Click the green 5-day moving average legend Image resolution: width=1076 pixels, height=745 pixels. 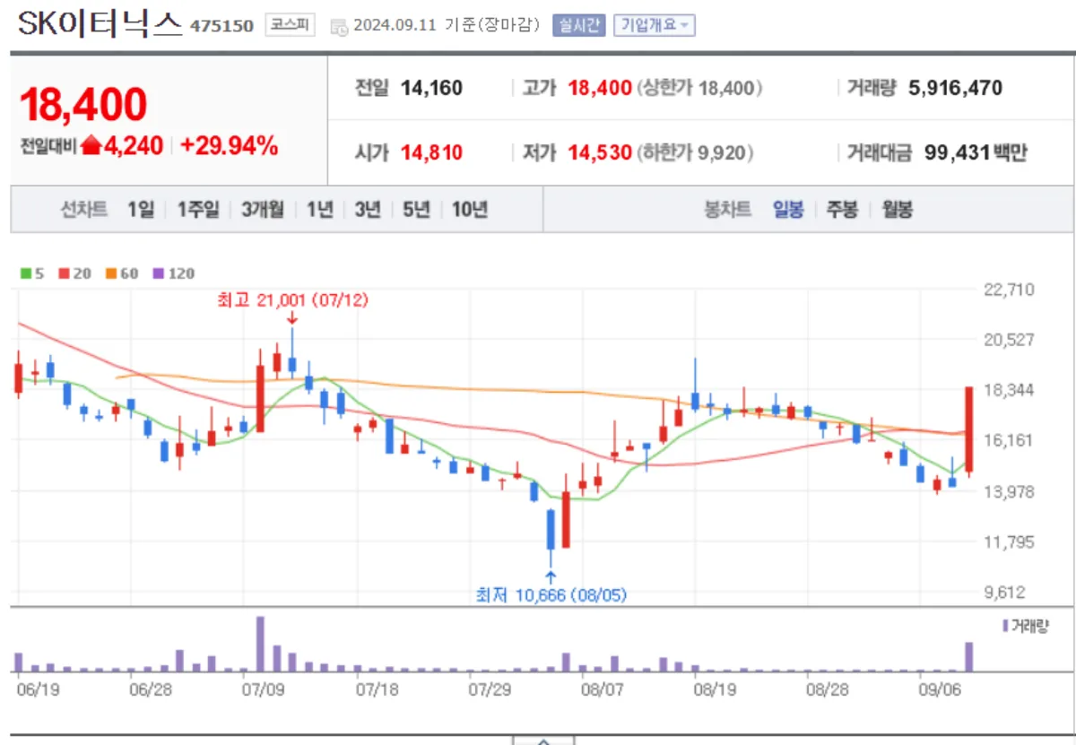click(x=33, y=273)
